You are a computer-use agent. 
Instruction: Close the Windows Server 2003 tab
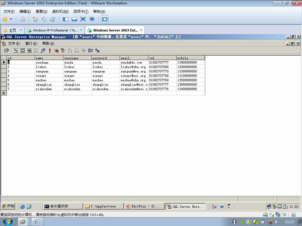[x=141, y=30]
